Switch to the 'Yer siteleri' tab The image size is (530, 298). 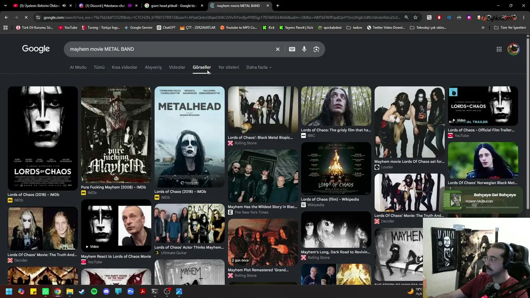coord(229,67)
